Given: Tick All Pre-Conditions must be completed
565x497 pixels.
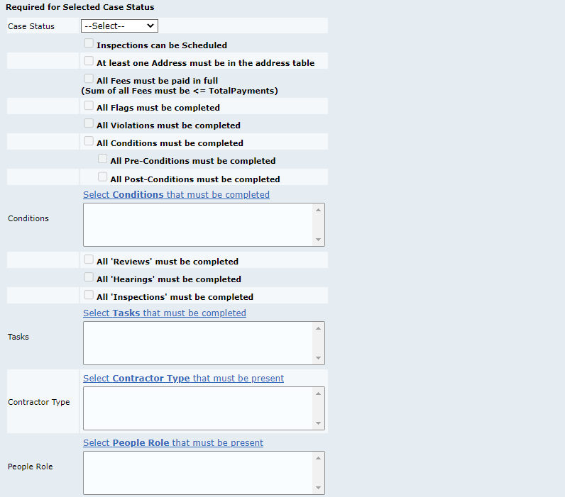Looking at the screenshot, I should click(x=102, y=159).
